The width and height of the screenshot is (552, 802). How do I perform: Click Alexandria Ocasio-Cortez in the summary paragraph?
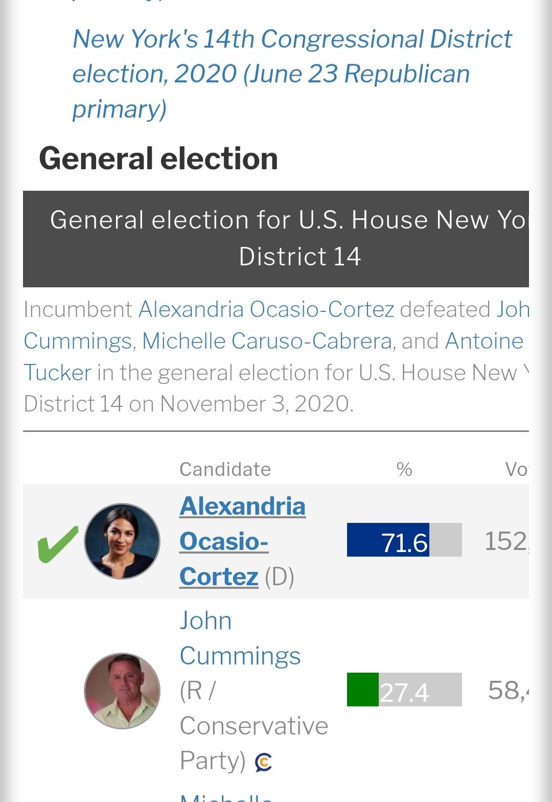266,310
